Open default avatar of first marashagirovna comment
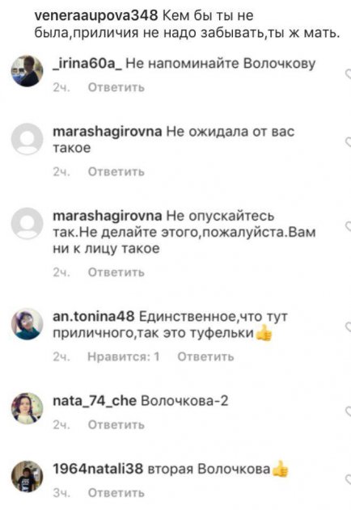 (x=27, y=139)
